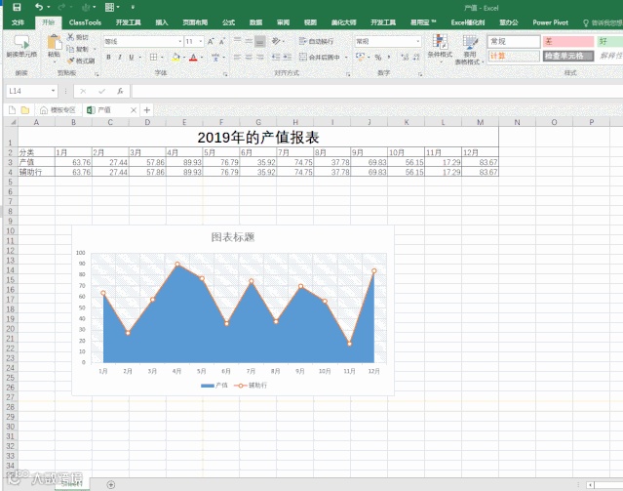Open Format as Table 套用表格格式 icon
The width and height of the screenshot is (623, 491).
pos(470,42)
